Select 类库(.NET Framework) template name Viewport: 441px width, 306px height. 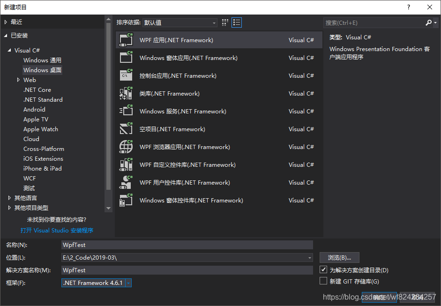point(170,93)
